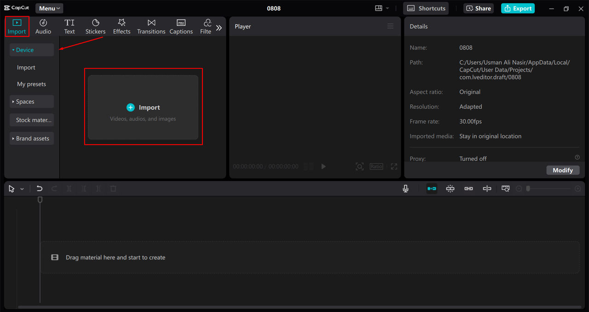Click the focus scan icon in Player
Viewport: 589px width, 312px height.
360,166
